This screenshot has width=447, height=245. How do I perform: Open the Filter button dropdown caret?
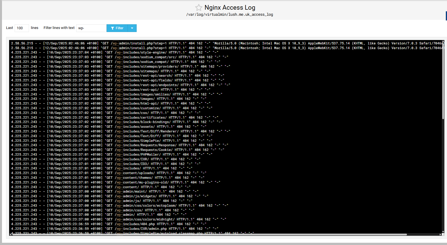tap(132, 28)
